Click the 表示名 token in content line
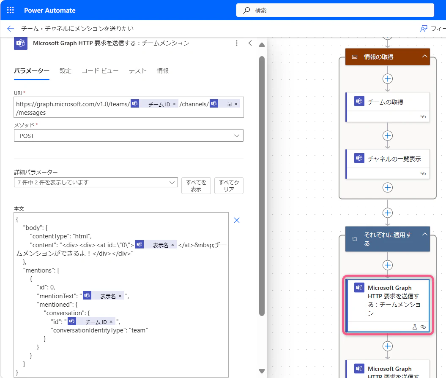The image size is (446, 378). pos(156,245)
